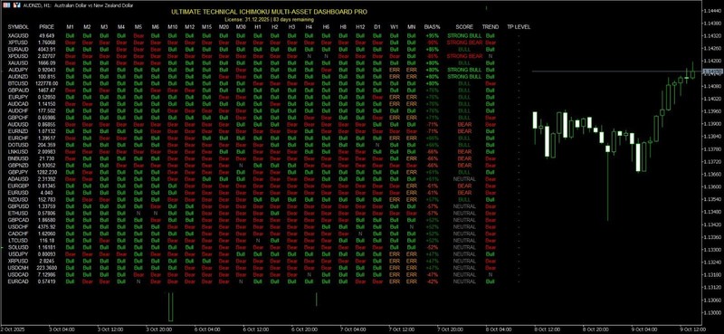Click the SCORE column header
Viewport: 724px width, 334px height.
(x=464, y=27)
